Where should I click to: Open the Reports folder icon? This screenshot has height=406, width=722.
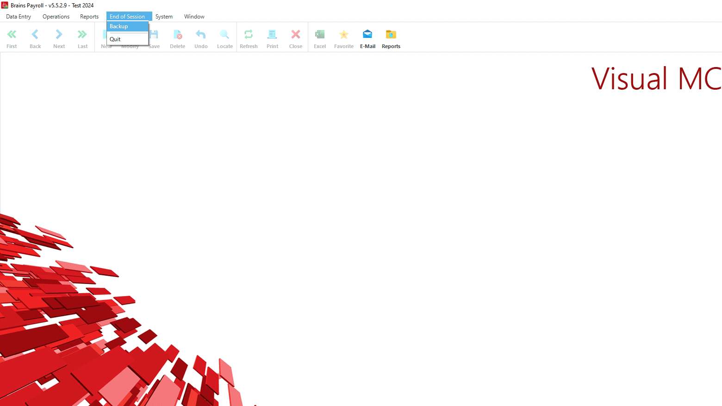[x=391, y=34]
